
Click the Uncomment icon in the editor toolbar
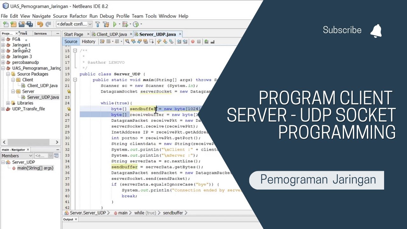tap(212, 41)
